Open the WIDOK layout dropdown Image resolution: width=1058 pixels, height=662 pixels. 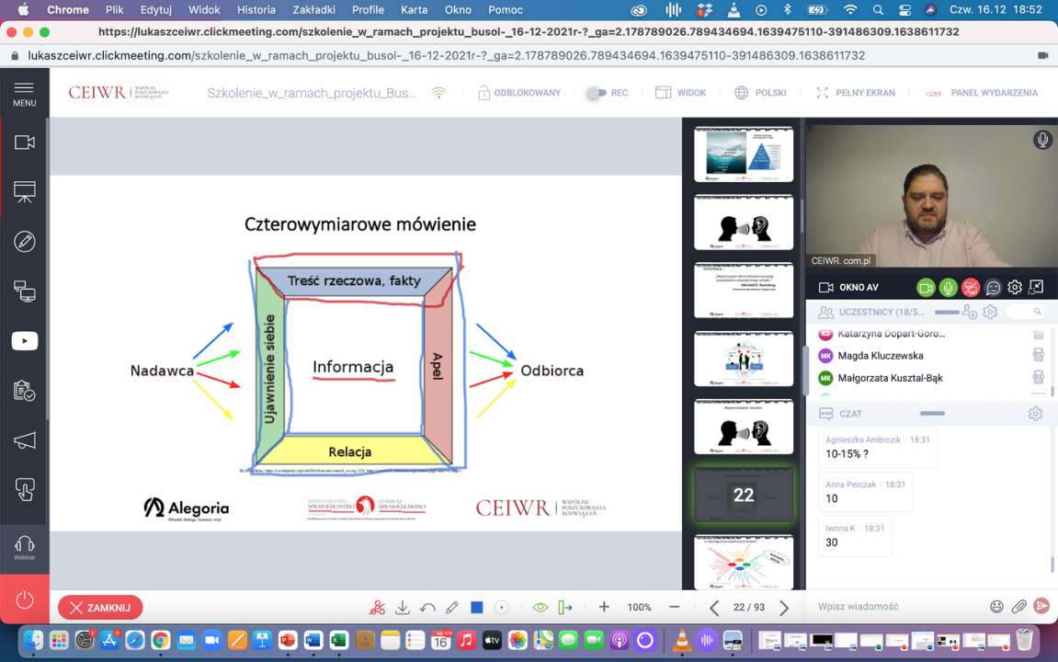[680, 93]
